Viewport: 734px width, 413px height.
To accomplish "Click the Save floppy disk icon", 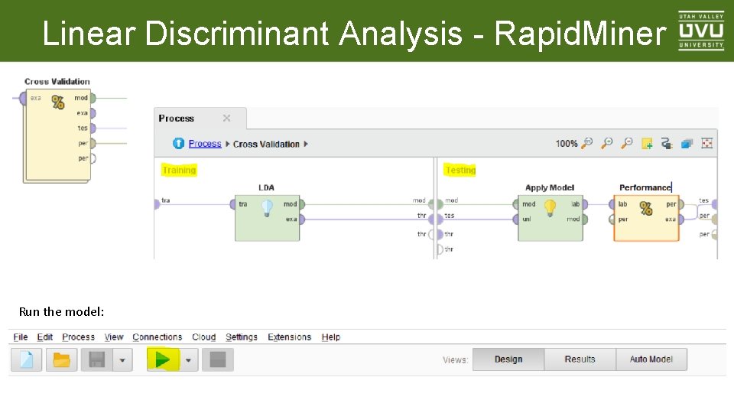I will click(96, 359).
